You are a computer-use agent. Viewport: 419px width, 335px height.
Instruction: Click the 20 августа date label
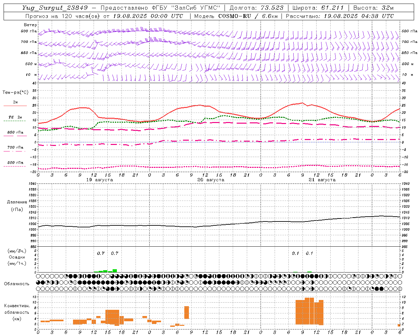click(x=211, y=180)
